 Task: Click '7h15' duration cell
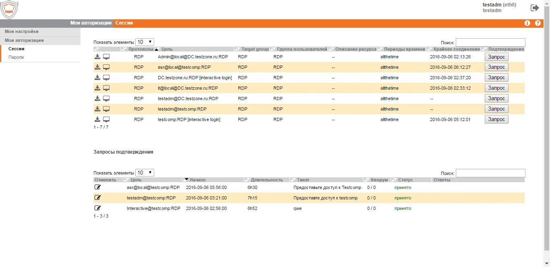252,198
